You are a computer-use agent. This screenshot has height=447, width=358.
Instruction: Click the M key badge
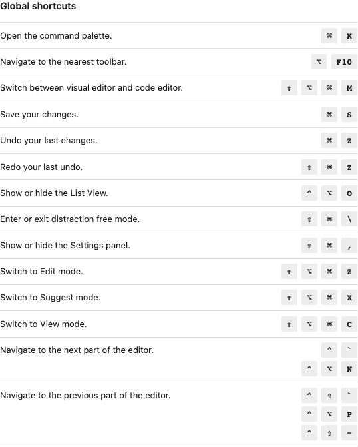click(x=349, y=88)
